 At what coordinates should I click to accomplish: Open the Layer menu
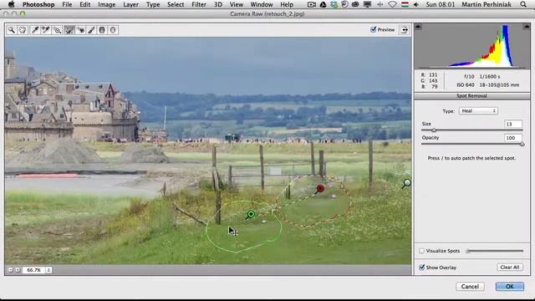(130, 4)
